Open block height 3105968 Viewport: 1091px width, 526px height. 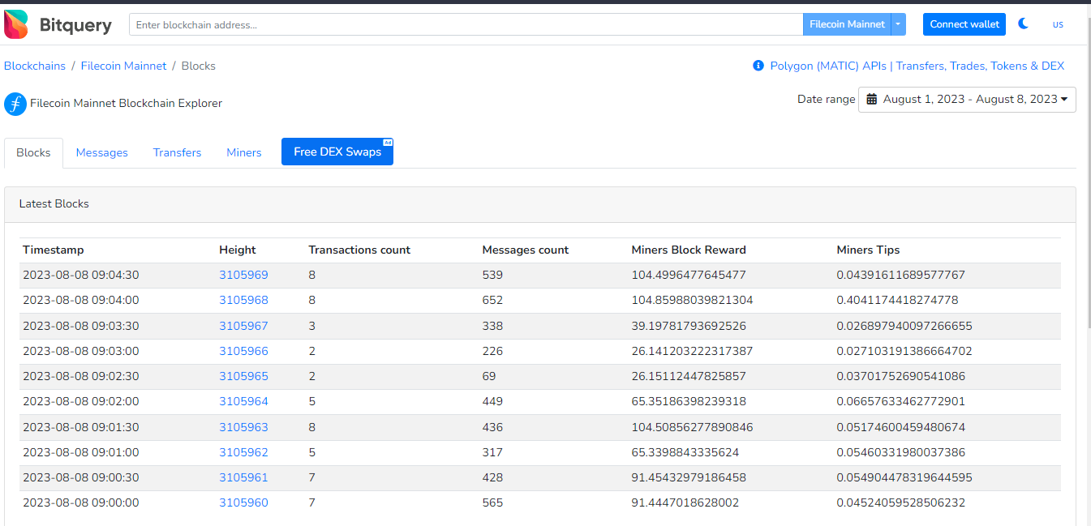click(243, 300)
